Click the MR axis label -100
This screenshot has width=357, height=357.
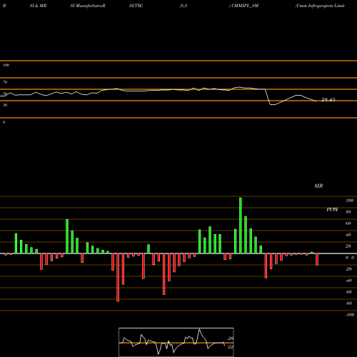point(350,315)
